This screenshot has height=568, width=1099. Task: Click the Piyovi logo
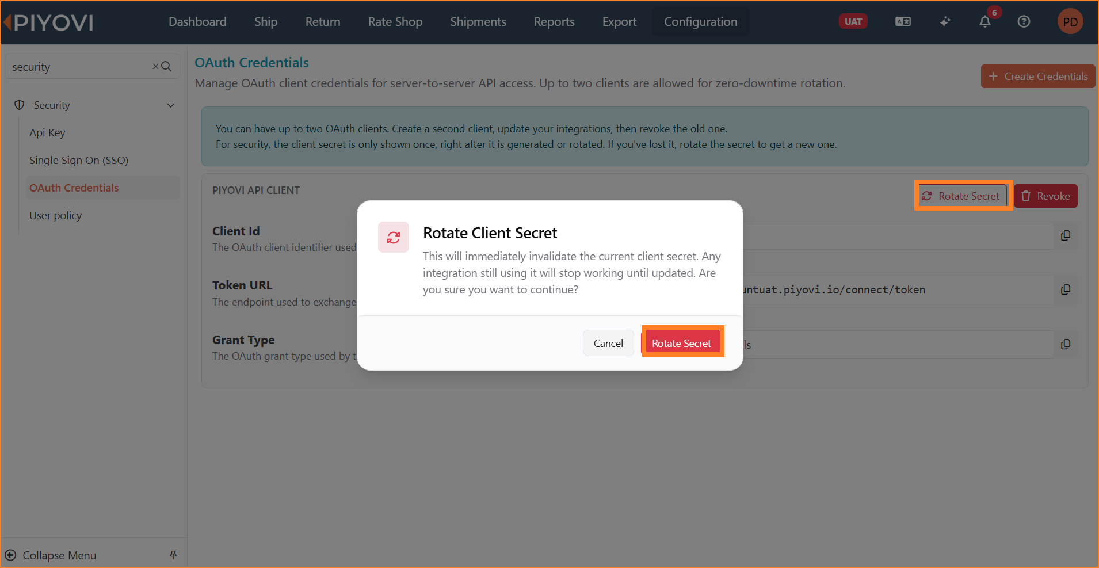click(49, 22)
